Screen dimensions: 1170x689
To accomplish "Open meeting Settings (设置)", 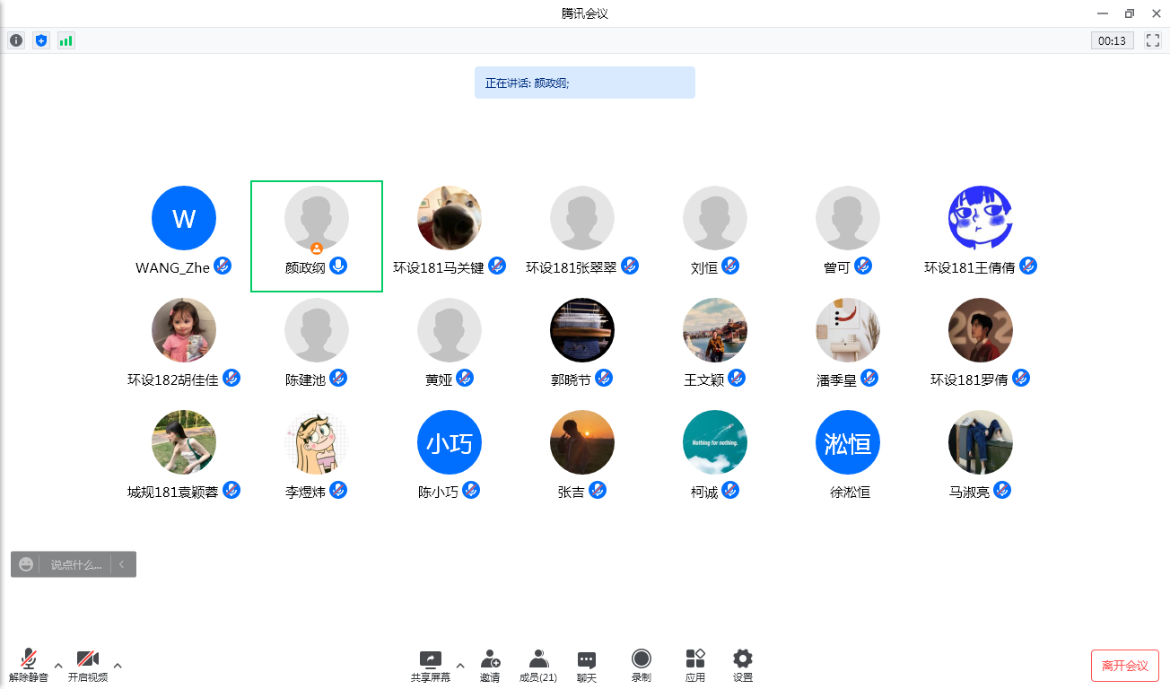I will click(743, 666).
